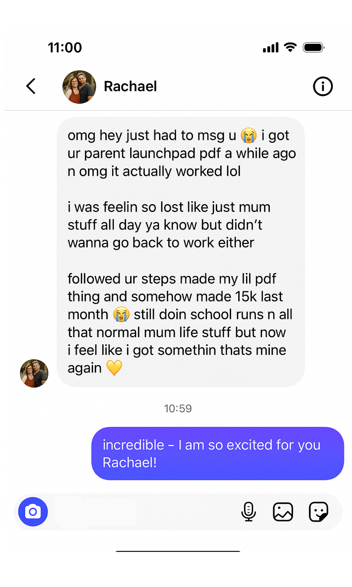Click Rachael's profile picture in header
The width and height of the screenshot is (352, 587).
79,87
